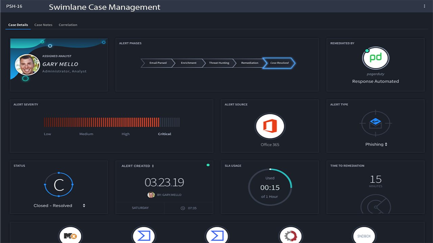Click the Closed status circle icon

(59, 185)
